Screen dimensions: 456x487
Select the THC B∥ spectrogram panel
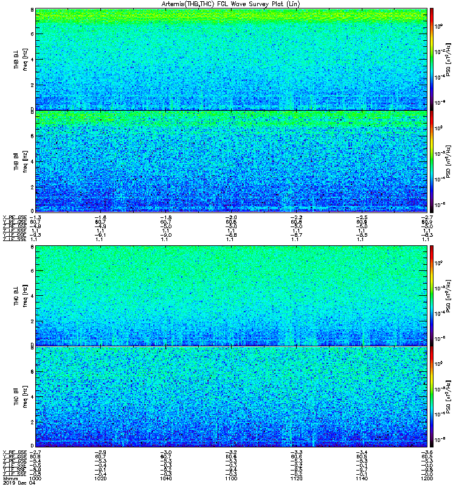tap(232, 396)
